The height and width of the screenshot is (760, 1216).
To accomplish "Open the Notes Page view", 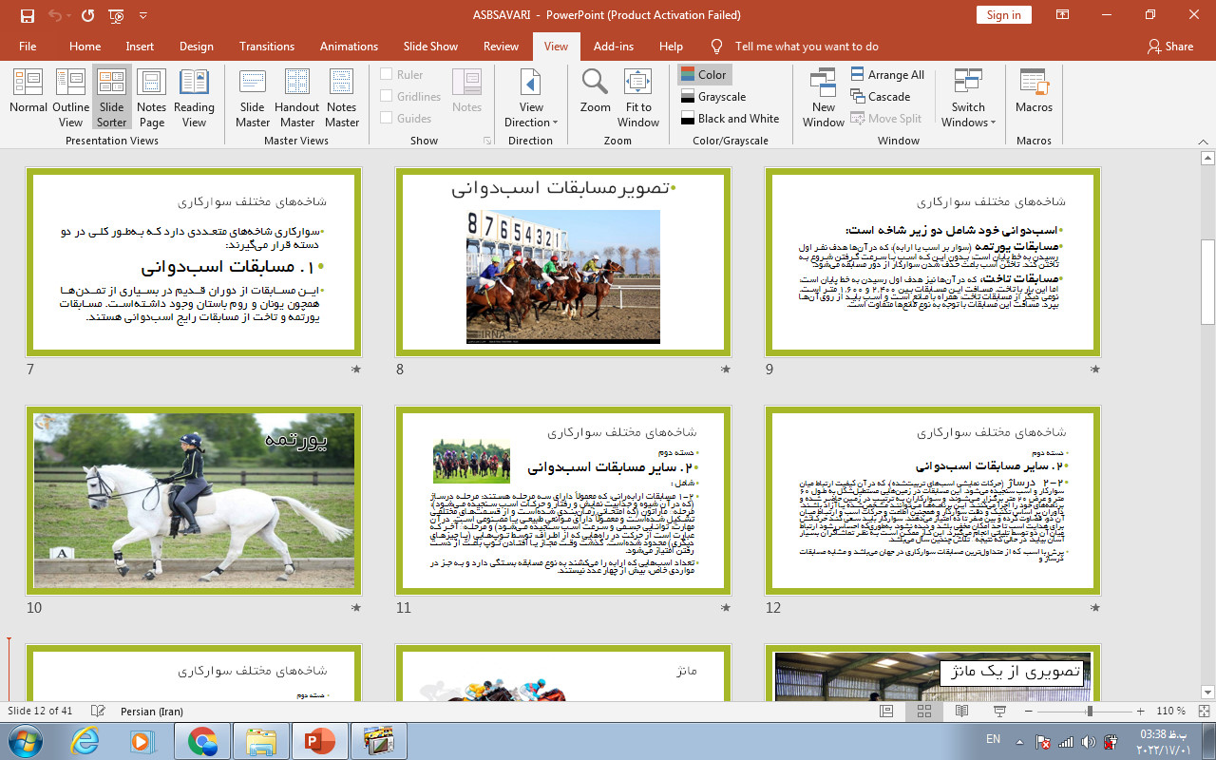I will pos(151,96).
